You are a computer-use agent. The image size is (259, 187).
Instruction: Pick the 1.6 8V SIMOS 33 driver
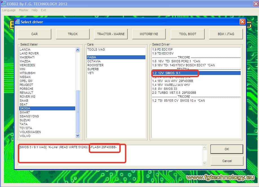[x=196, y=89]
